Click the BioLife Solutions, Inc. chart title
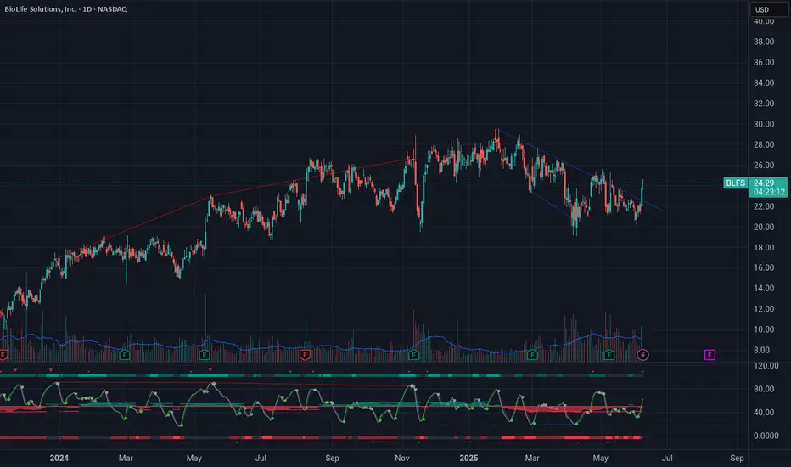Image resolution: width=791 pixels, height=467 pixels. pyautogui.click(x=66, y=9)
